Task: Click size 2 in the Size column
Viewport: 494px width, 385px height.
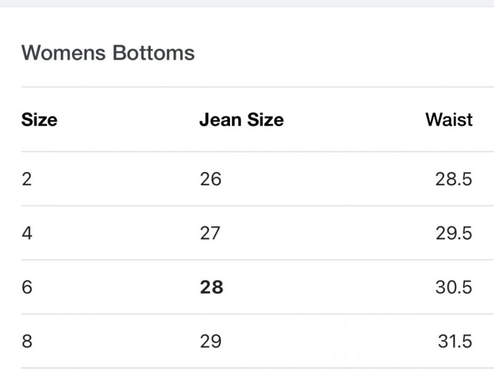Action: pyautogui.click(x=27, y=179)
